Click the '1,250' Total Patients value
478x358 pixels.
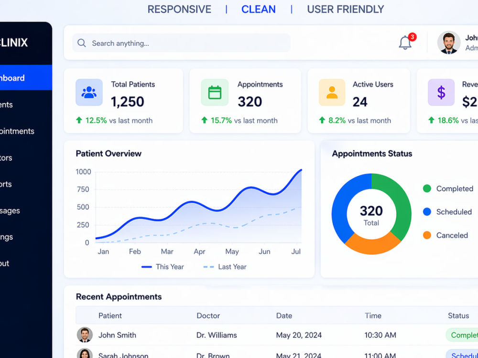tap(128, 102)
